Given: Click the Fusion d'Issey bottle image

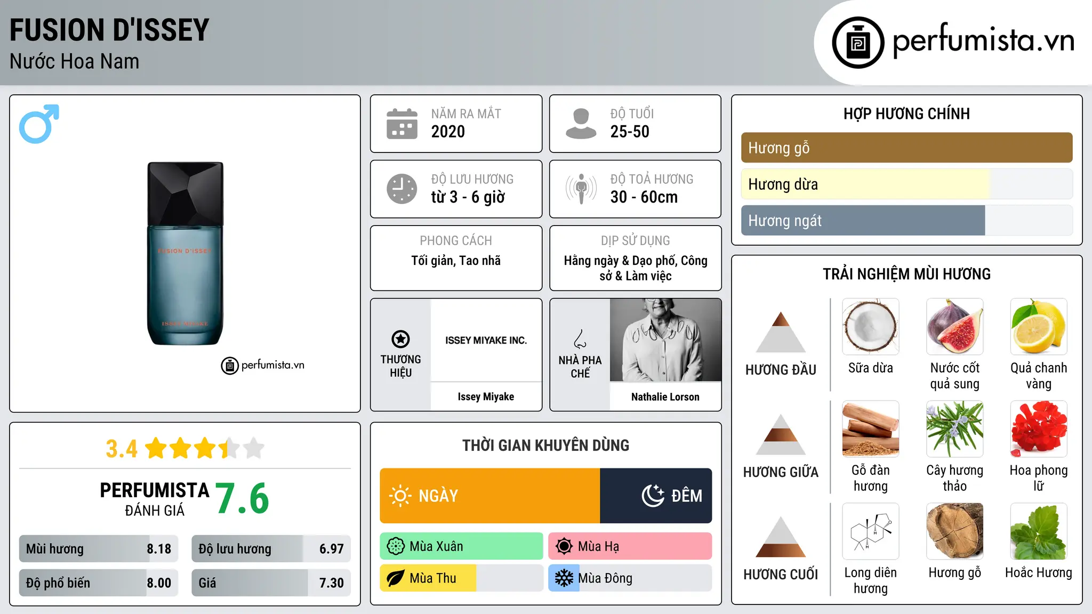Looking at the screenshot, I should click(x=185, y=253).
